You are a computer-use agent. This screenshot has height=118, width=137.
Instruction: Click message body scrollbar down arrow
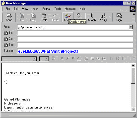coord(133,109)
